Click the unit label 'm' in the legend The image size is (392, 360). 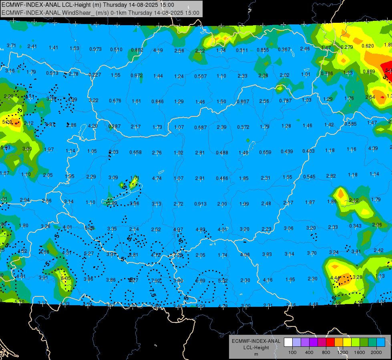pos(256,354)
